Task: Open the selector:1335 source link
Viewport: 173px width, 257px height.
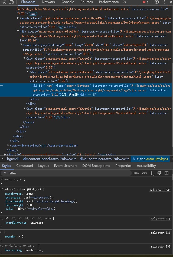Action: (160, 190)
